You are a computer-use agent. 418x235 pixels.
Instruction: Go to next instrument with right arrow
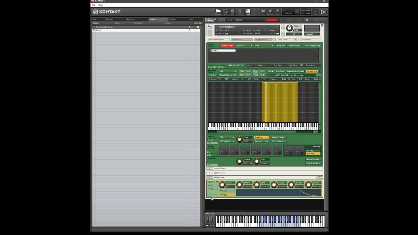tap(323, 20)
